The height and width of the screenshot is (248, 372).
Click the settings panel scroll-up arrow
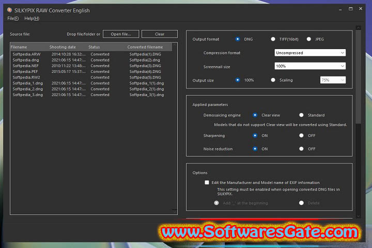coord(358,28)
